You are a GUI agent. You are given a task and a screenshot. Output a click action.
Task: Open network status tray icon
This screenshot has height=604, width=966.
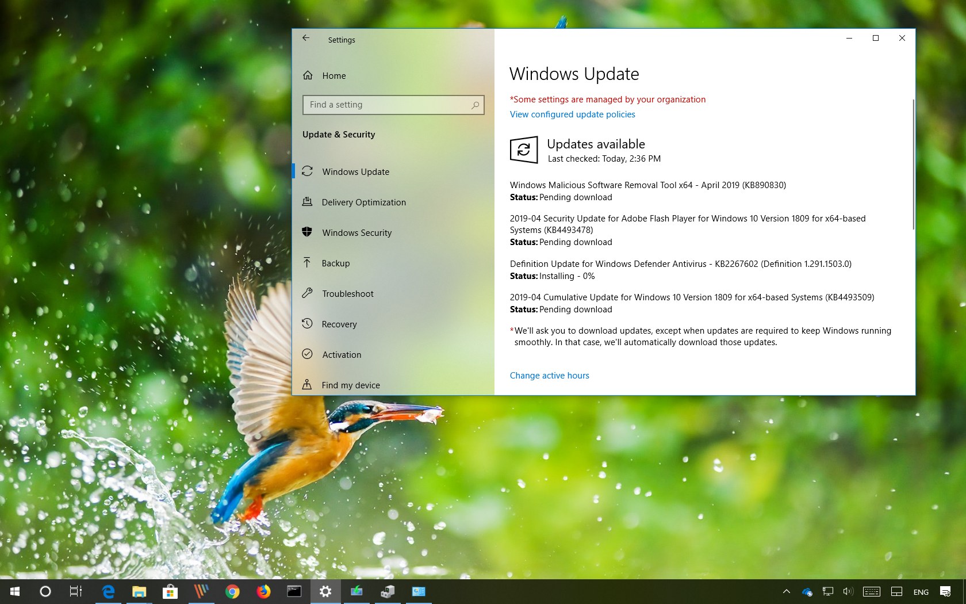(828, 591)
